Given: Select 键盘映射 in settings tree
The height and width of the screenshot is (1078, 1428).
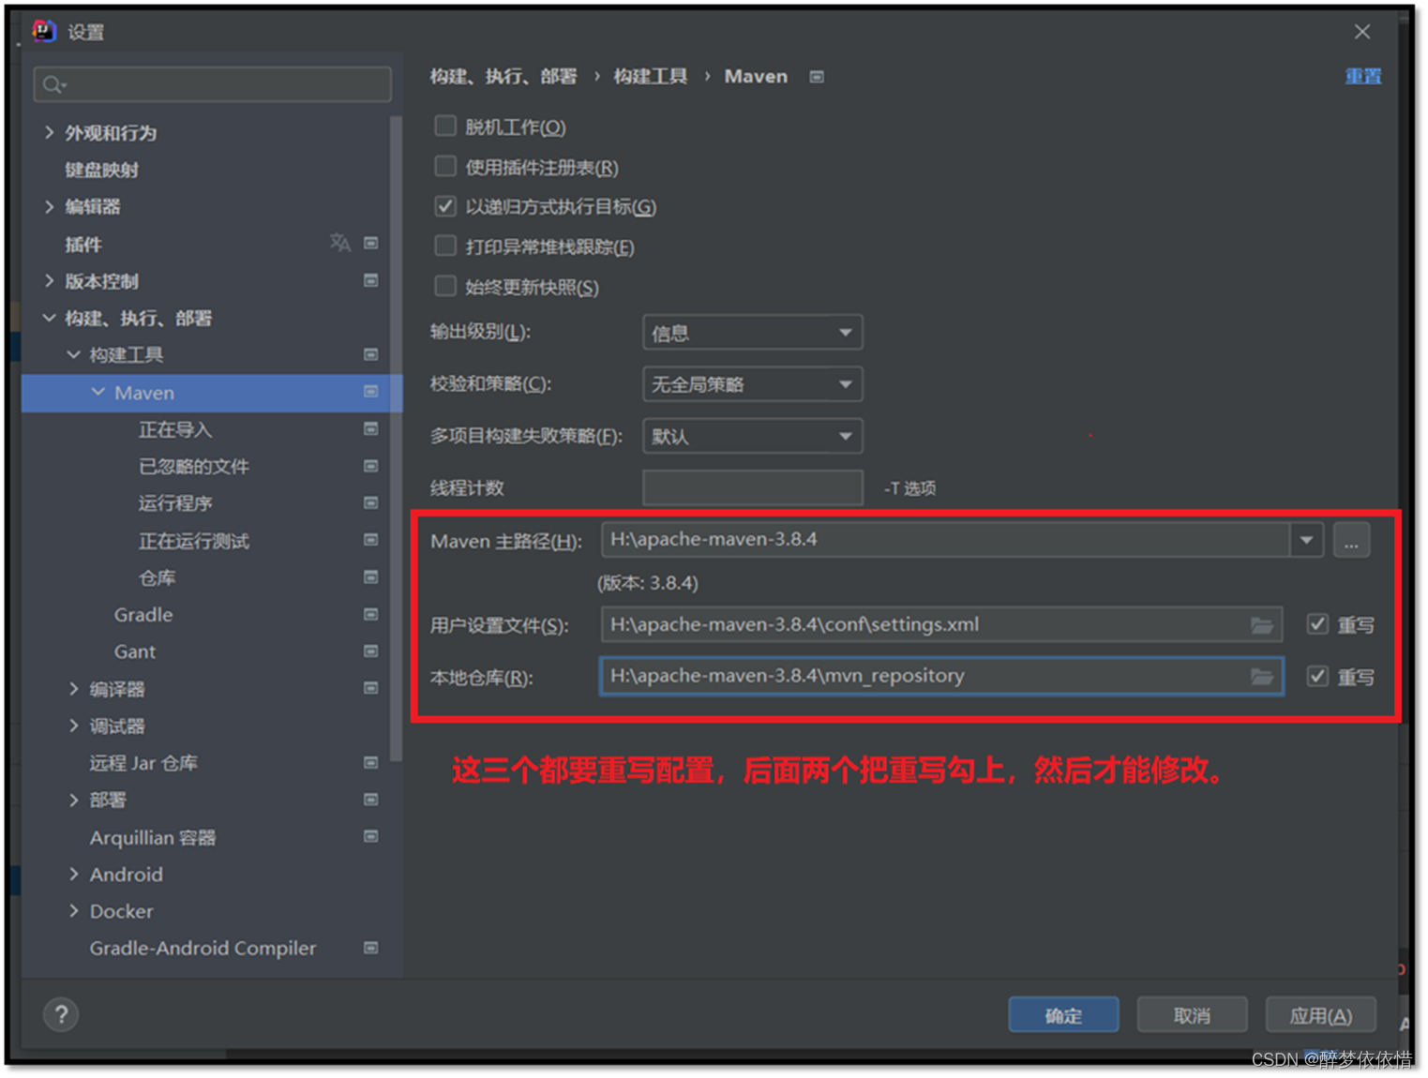Looking at the screenshot, I should [101, 170].
